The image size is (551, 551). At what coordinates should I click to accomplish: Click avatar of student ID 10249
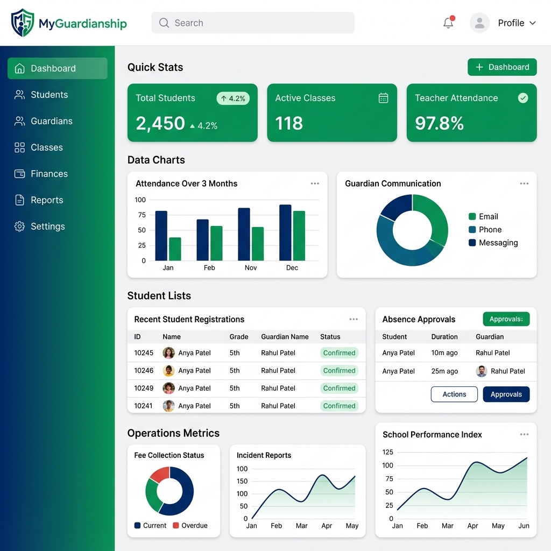click(x=168, y=388)
